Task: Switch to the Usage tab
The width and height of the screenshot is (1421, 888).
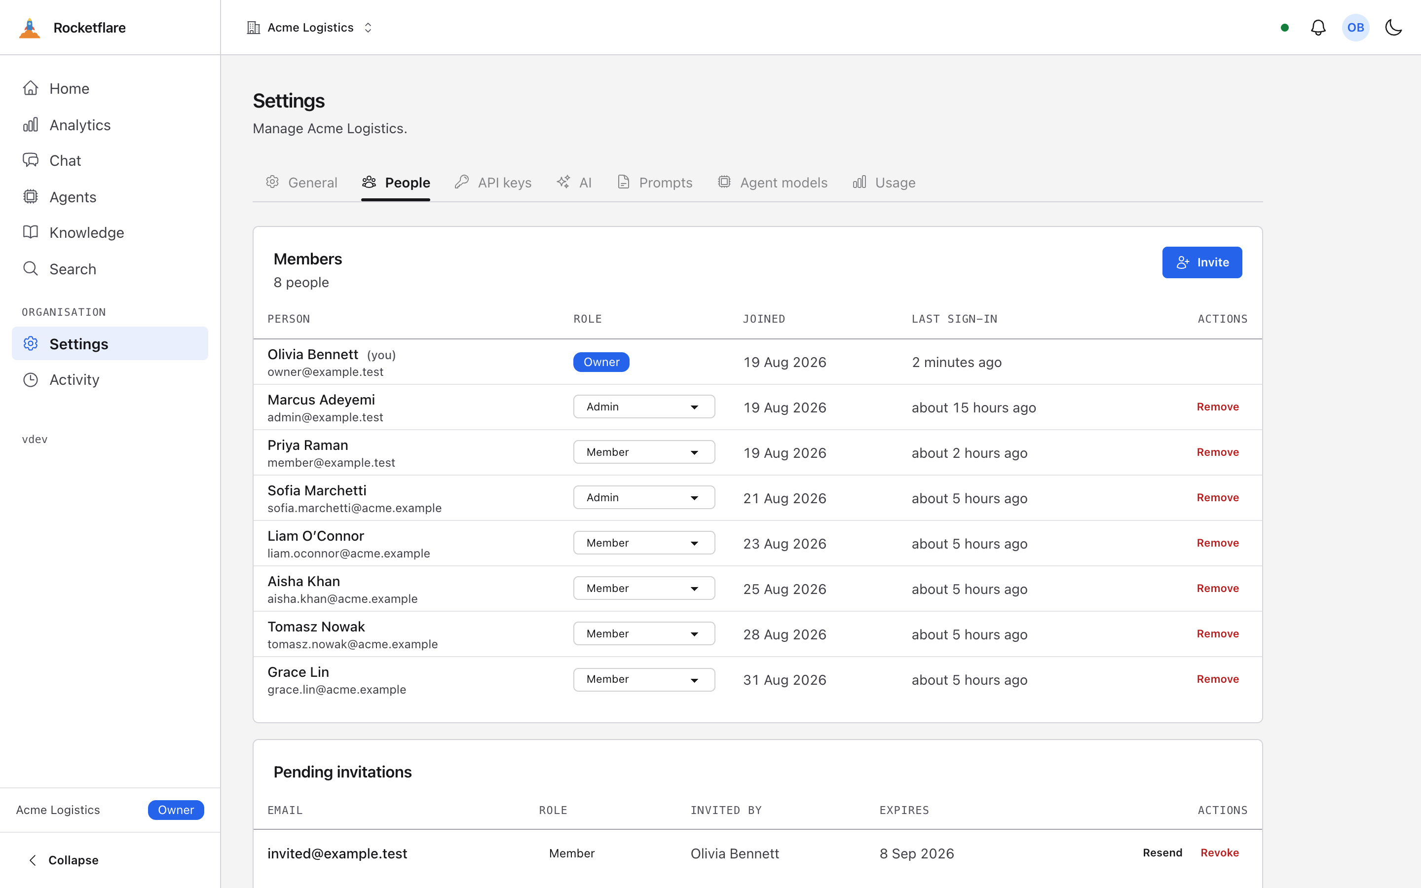Action: point(884,183)
